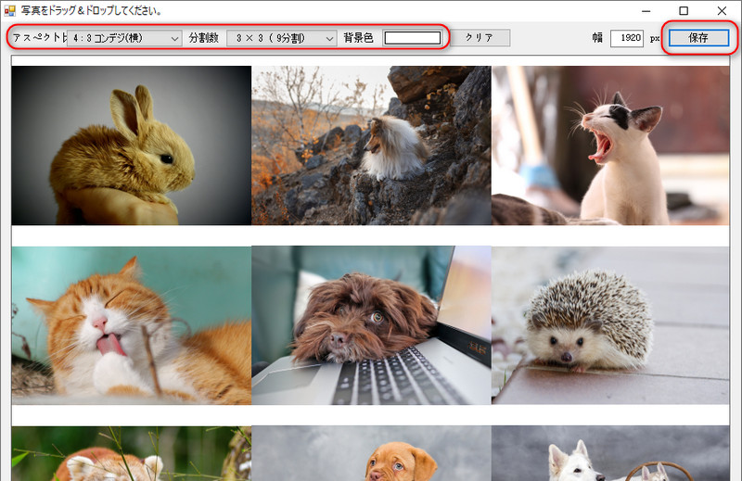Open the 分割数 3×3 split dropdown
The height and width of the screenshot is (481, 742).
click(x=282, y=38)
